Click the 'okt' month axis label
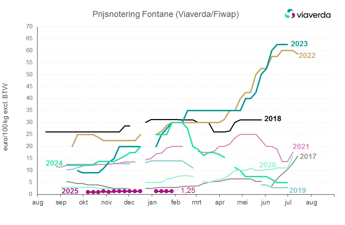 [84, 203]
